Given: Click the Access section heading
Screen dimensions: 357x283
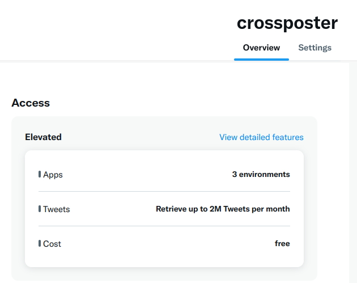Looking at the screenshot, I should click(x=31, y=103).
